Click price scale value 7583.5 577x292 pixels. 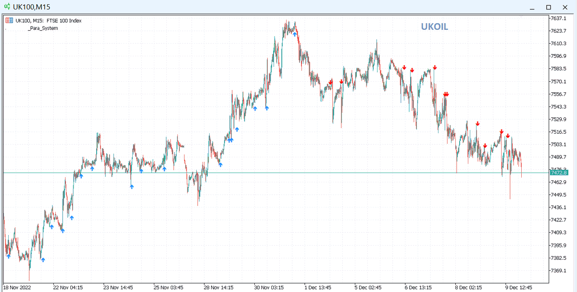tap(559, 69)
